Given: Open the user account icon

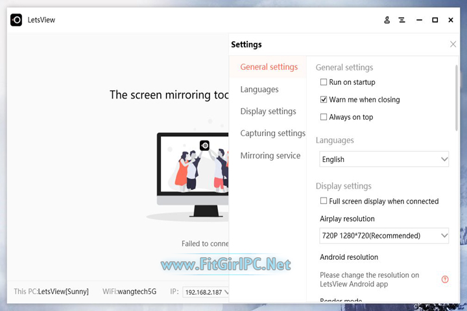Looking at the screenshot, I should (387, 20).
